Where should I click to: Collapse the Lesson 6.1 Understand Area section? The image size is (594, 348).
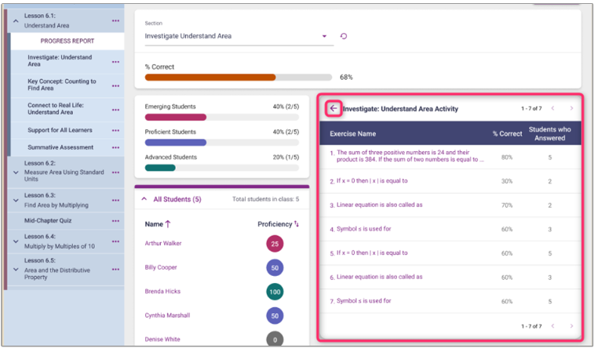pos(16,21)
